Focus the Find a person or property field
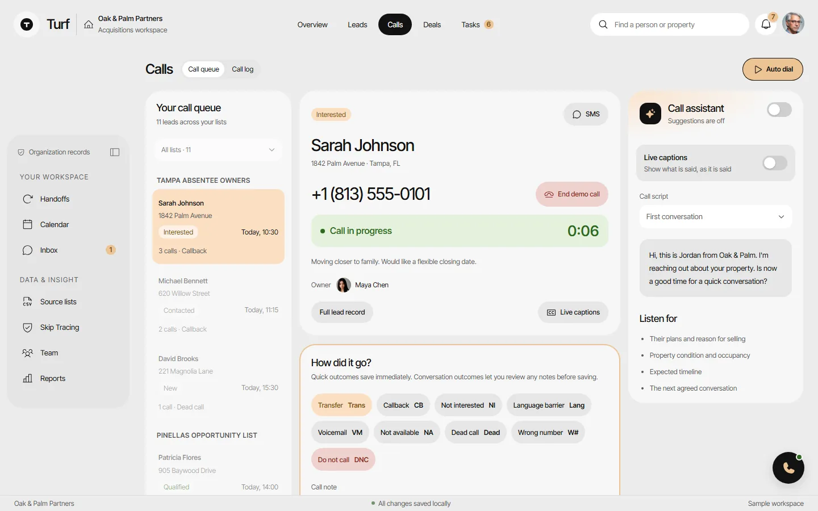This screenshot has width=818, height=511. pyautogui.click(x=670, y=24)
